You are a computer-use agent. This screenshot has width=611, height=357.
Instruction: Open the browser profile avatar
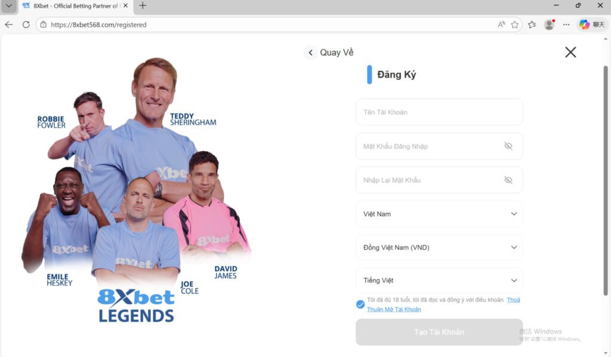pos(550,24)
